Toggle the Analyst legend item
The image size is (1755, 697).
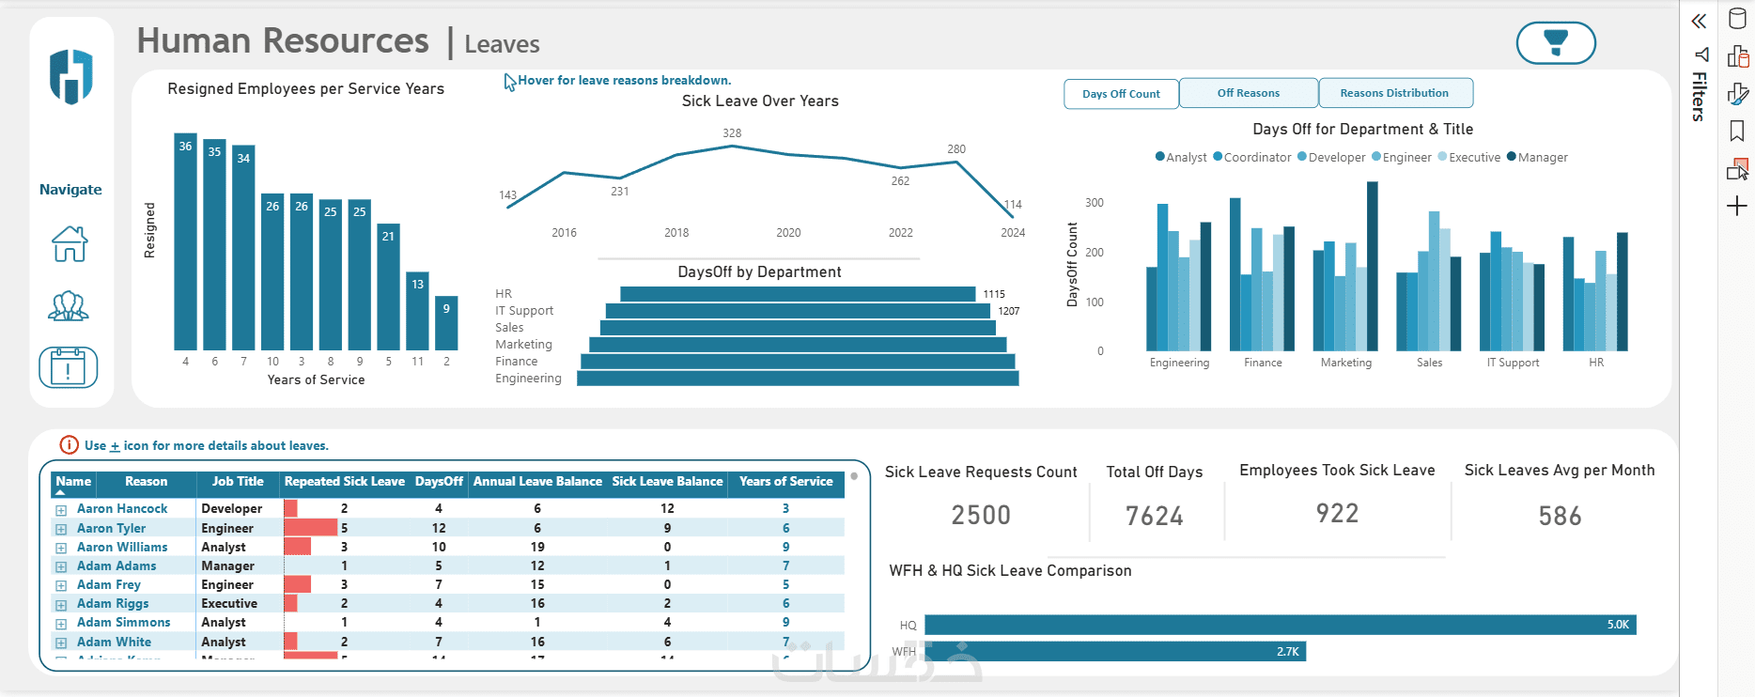coord(1181,157)
